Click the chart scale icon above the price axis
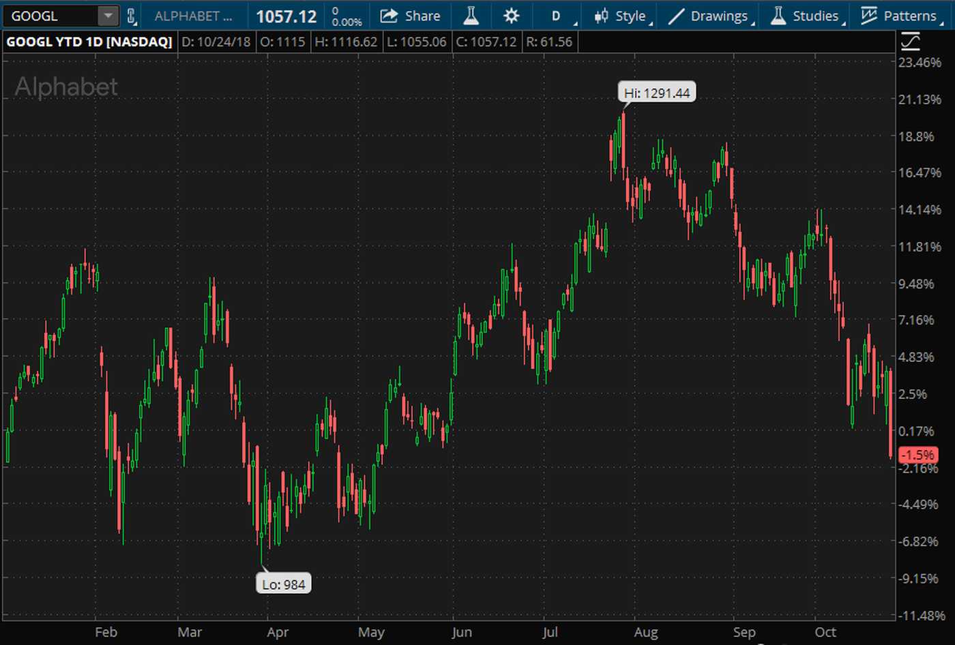This screenshot has height=645, width=955. 911,42
